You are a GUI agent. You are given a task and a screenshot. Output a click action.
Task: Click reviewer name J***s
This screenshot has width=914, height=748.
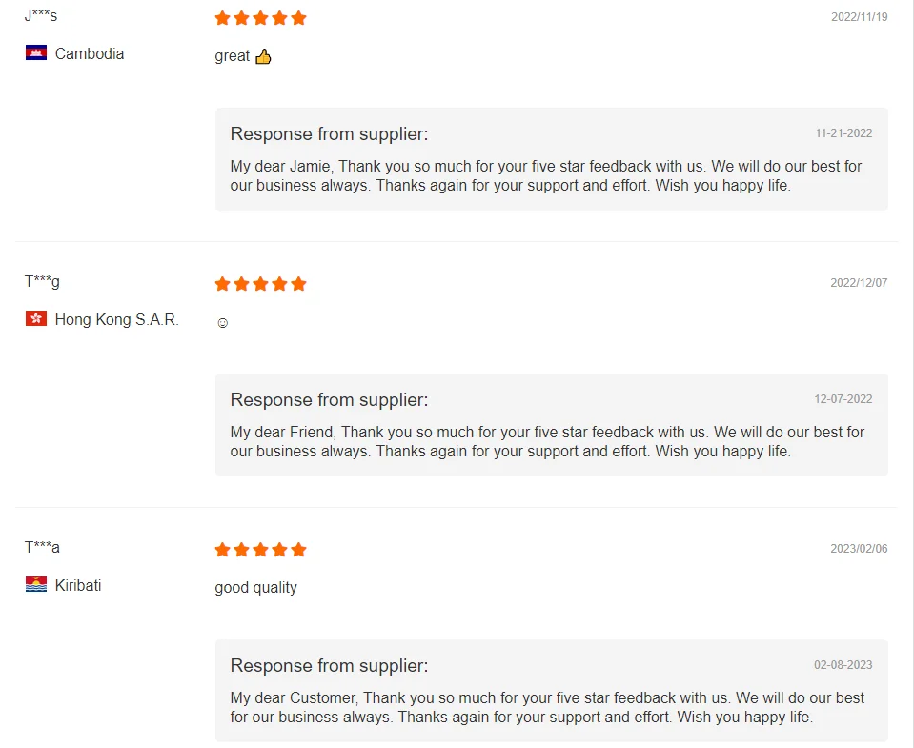pos(41,16)
